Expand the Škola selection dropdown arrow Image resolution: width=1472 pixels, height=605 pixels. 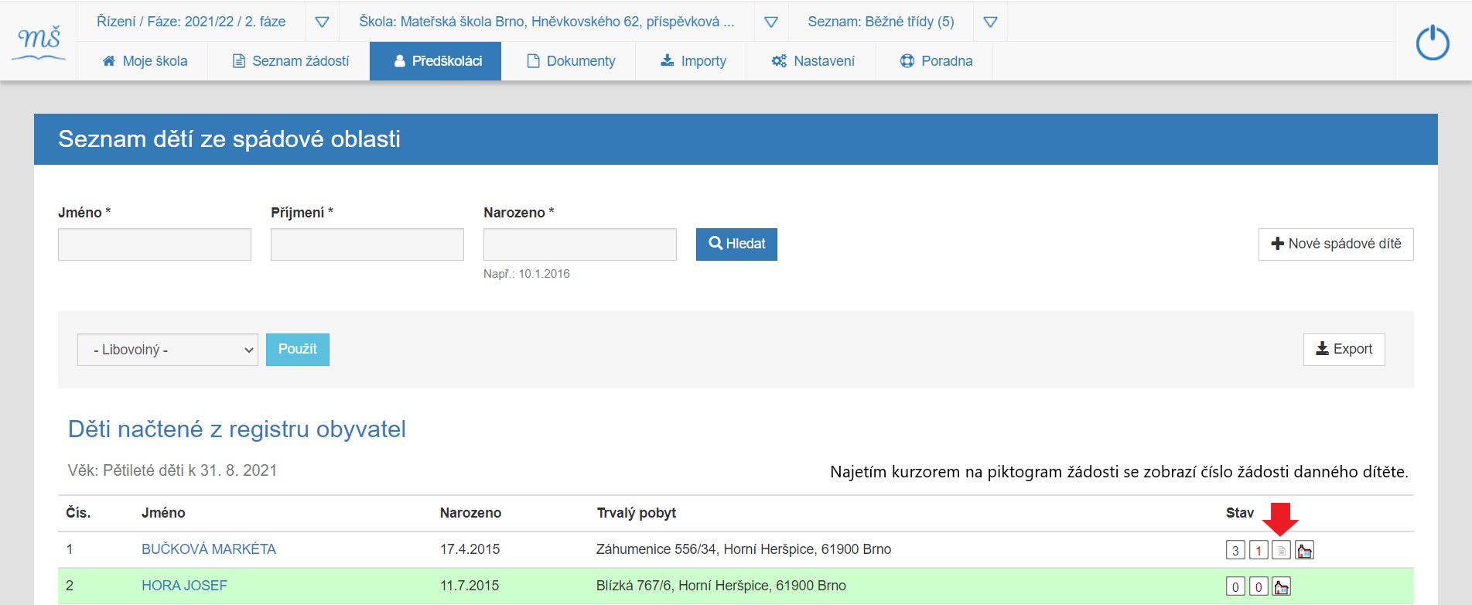pos(771,22)
